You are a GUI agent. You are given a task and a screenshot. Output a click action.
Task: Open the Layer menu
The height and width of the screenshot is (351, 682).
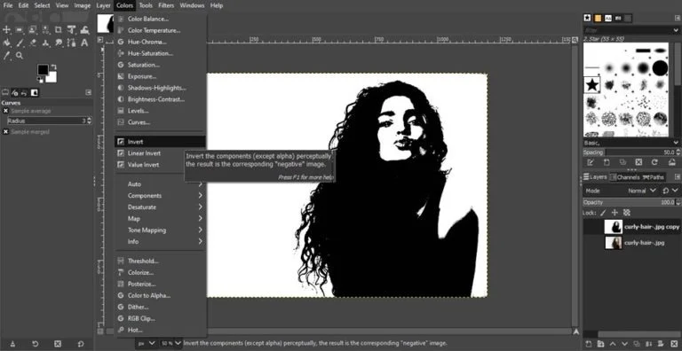pos(103,5)
